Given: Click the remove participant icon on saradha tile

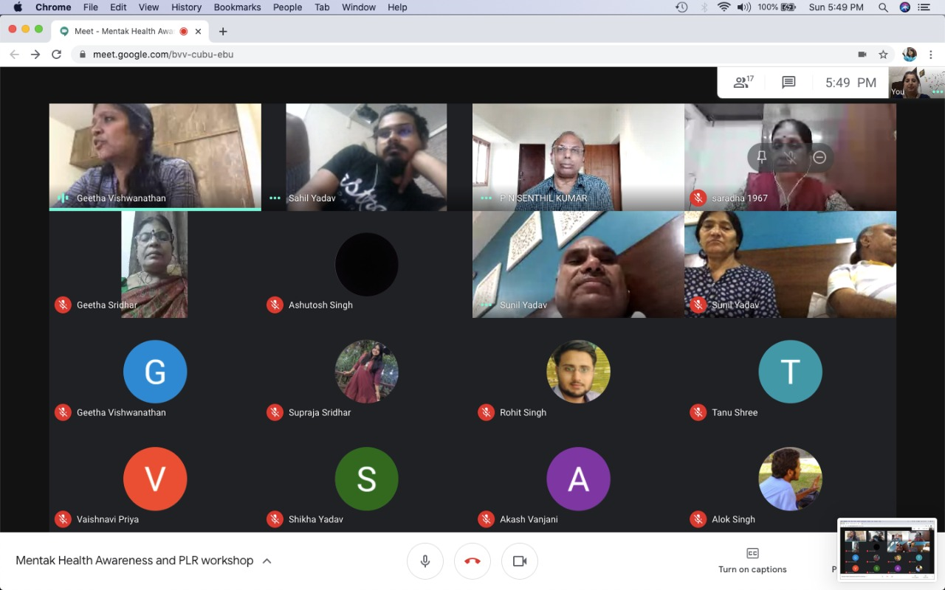Looking at the screenshot, I should coord(819,157).
